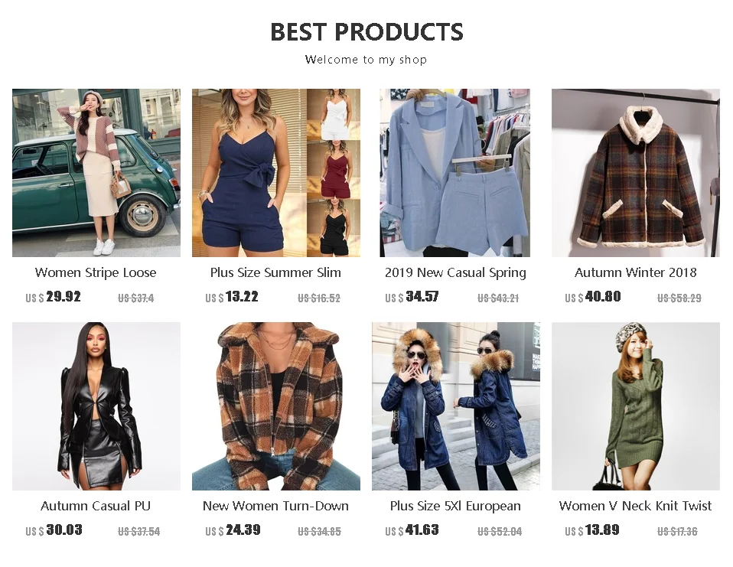Open the green knit sweater dress image
The height and width of the screenshot is (567, 733).
[x=635, y=406]
